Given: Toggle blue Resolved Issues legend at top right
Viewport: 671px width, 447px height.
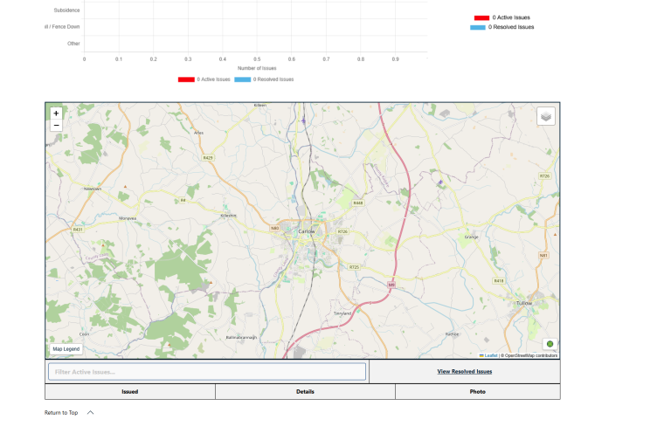Looking at the screenshot, I should [x=502, y=27].
